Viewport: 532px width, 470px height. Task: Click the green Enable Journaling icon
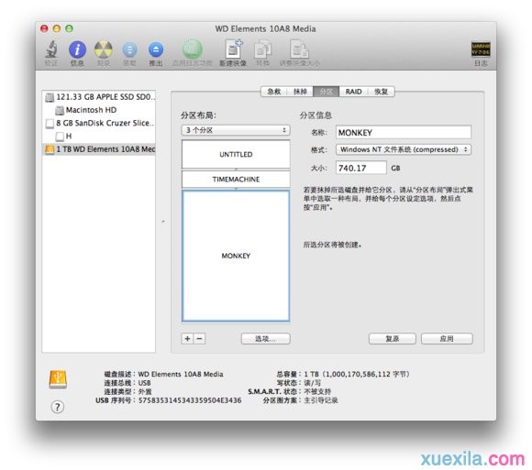click(x=193, y=49)
